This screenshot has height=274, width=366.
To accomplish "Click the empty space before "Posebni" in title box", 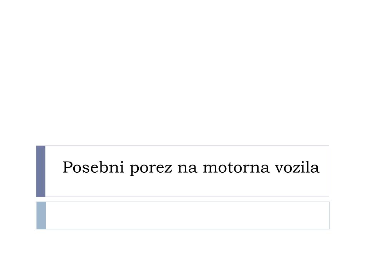I will pos(54,168).
